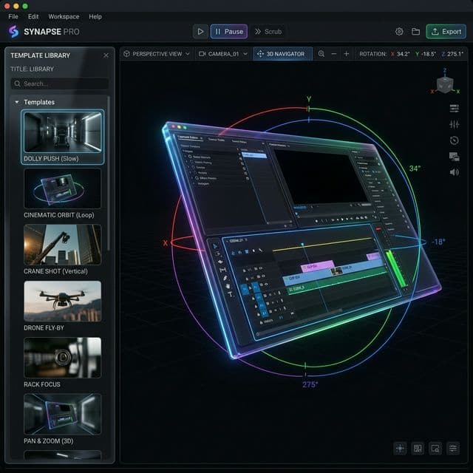Open the layers stack icon in viewport sidebar
The width and height of the screenshot is (473, 473).
(x=455, y=109)
